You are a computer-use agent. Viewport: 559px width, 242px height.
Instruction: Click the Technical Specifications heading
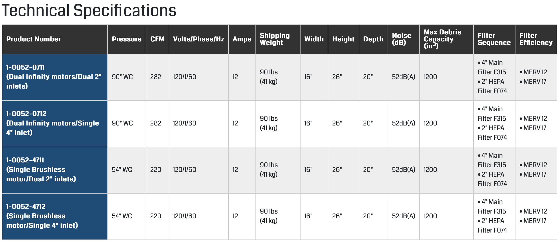[x=89, y=11]
